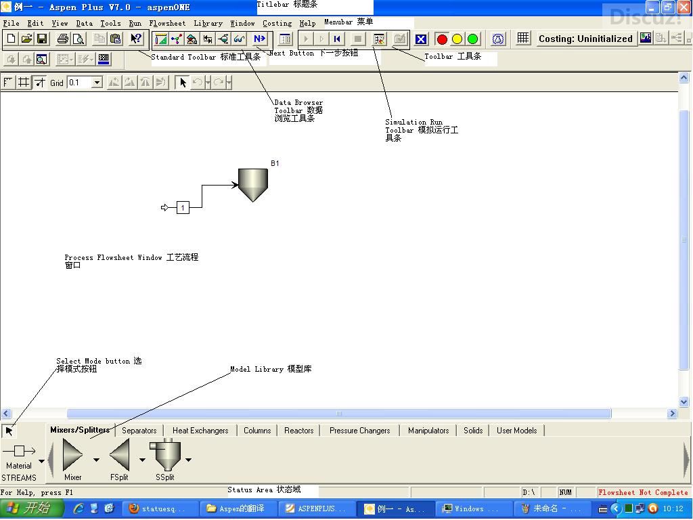The image size is (693, 520).
Task: Click the red circle status button
Action: click(441, 39)
